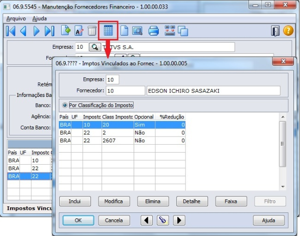Click the %Redução column header
300x236 pixels.
pos(170,117)
